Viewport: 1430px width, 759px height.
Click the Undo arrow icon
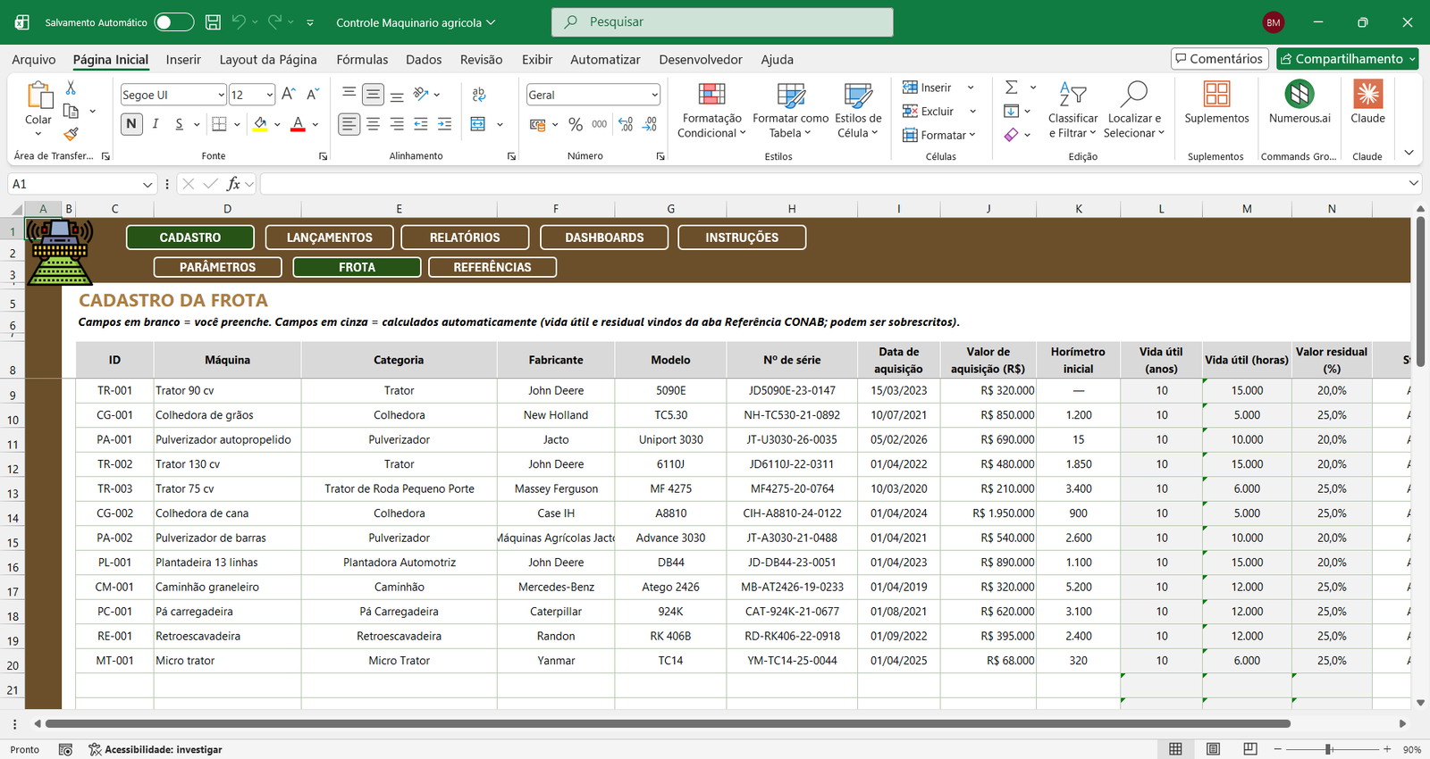tap(239, 22)
